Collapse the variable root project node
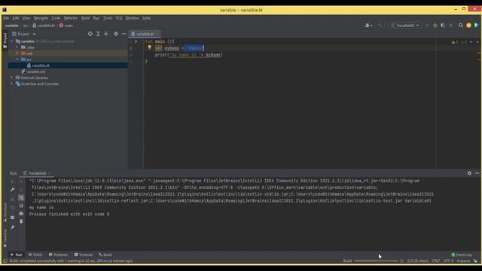The image size is (482, 271). point(12,41)
